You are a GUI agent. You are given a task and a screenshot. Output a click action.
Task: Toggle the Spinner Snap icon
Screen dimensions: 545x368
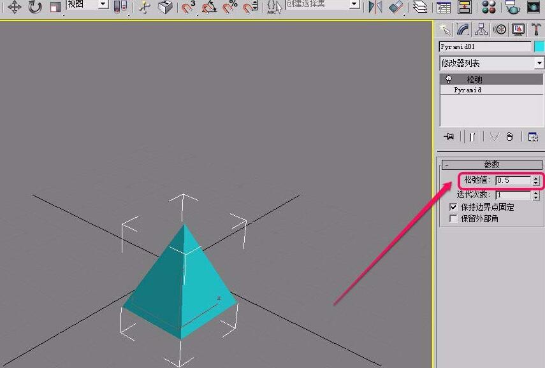point(251,6)
